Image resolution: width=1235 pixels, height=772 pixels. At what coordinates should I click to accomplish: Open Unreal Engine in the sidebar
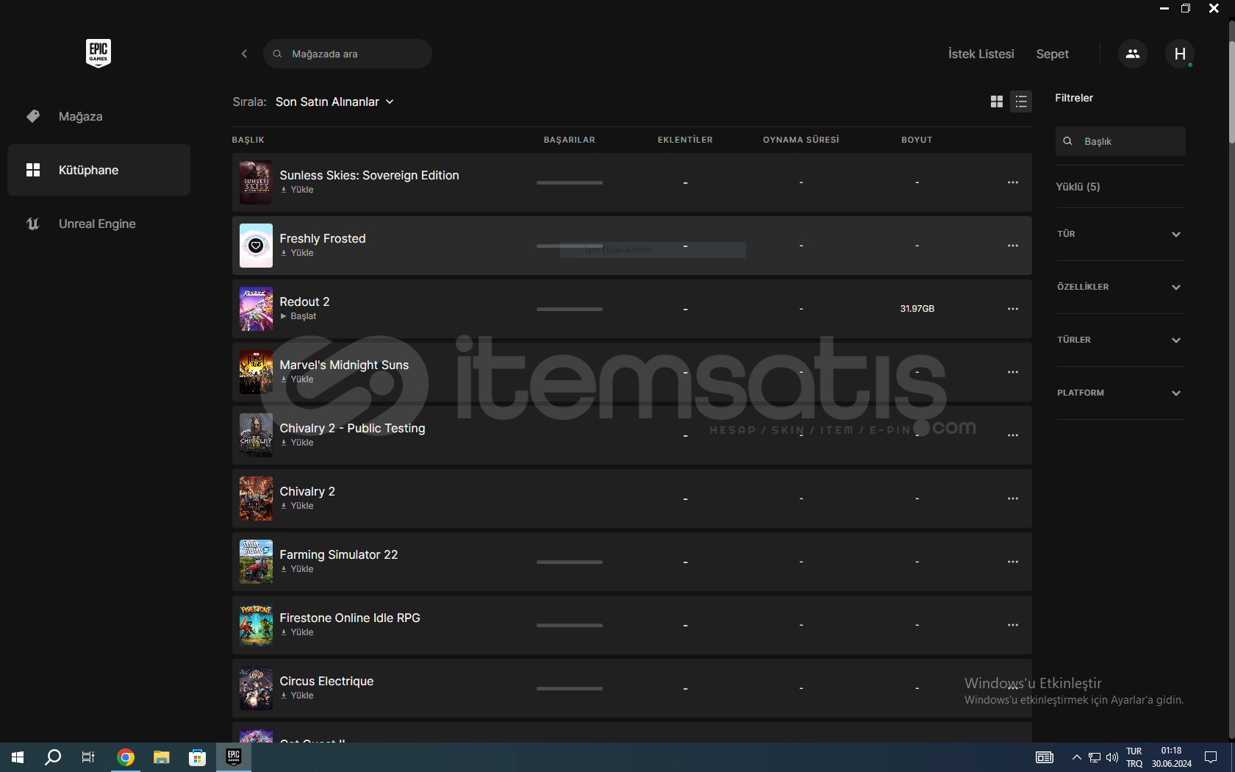pos(99,224)
